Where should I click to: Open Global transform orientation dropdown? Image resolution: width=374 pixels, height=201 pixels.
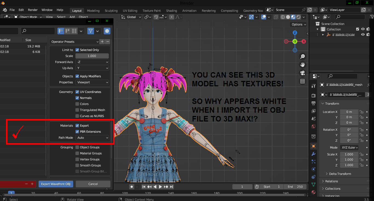[131, 17]
